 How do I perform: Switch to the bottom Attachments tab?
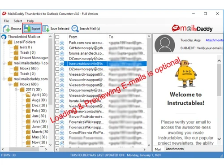(x=175, y=149)
